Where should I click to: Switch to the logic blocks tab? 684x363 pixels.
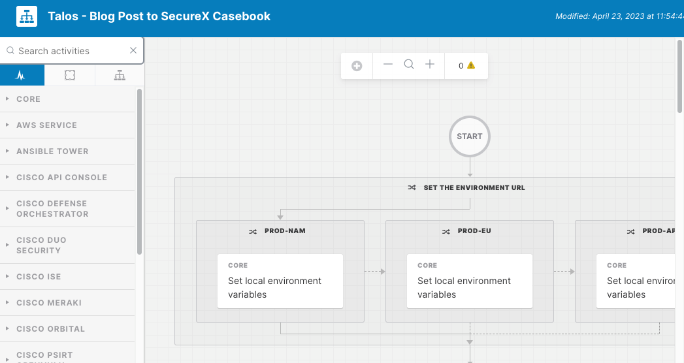pos(70,75)
